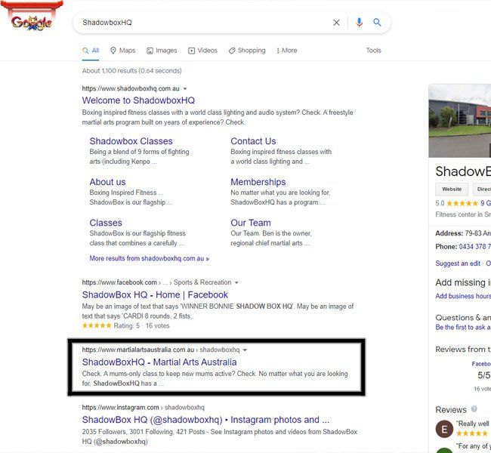
Task: Select the All results tab
Action: coord(91,51)
